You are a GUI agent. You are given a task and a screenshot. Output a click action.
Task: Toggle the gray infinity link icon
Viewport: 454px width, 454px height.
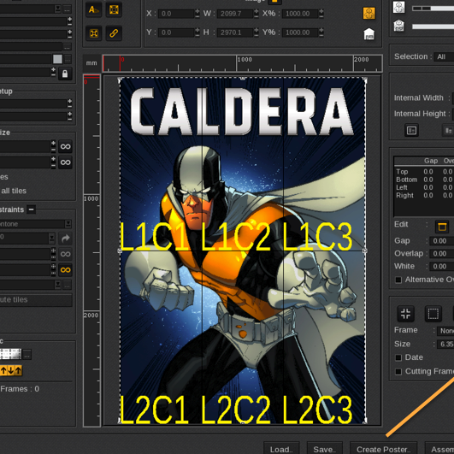pos(66,254)
